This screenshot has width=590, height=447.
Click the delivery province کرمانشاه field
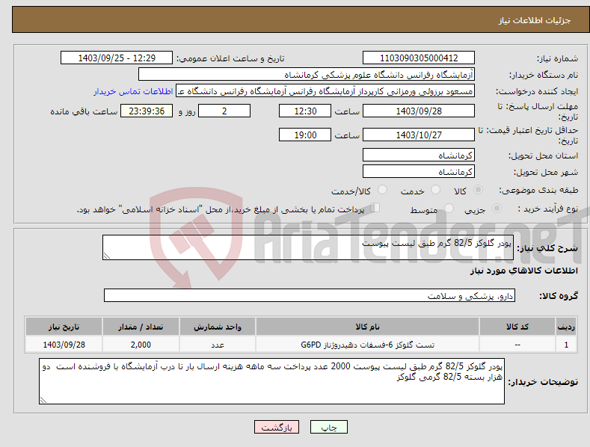pyautogui.click(x=419, y=155)
